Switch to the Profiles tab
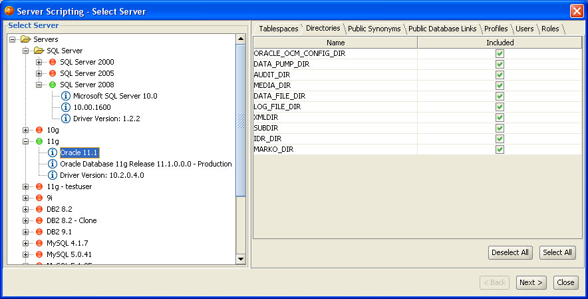 coord(496,29)
